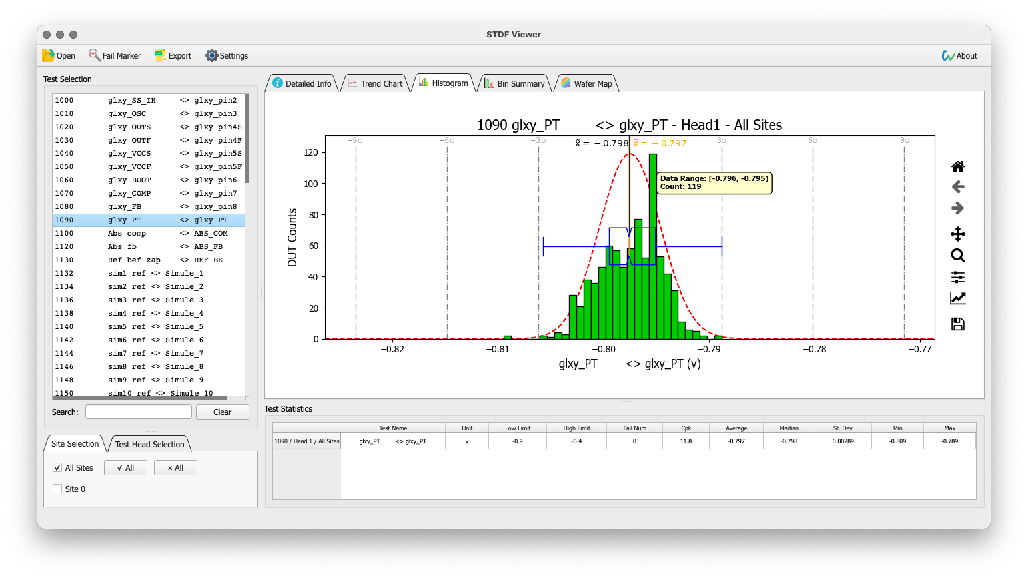Click the Cpk column header
Image resolution: width=1028 pixels, height=578 pixels.
click(686, 428)
